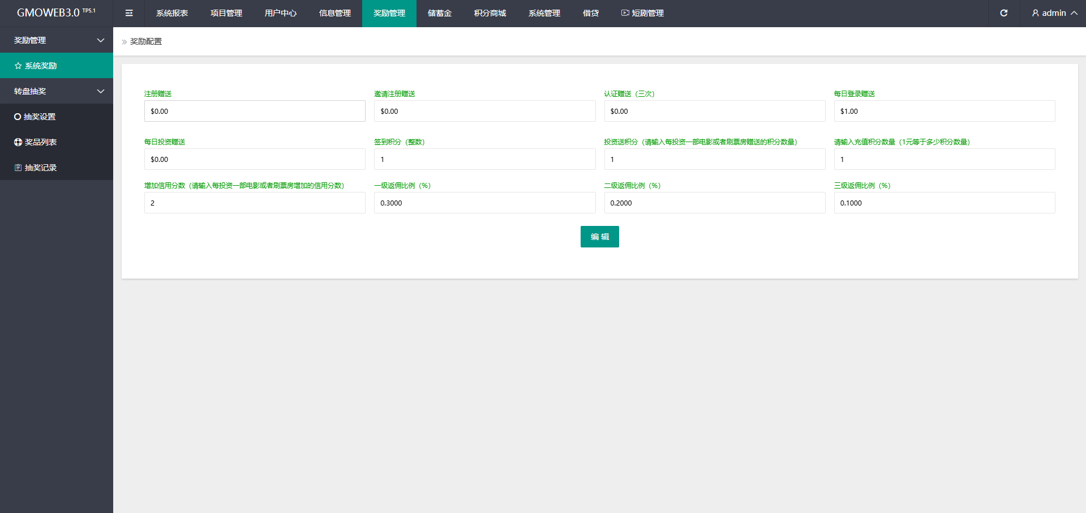The width and height of the screenshot is (1086, 513).
Task: Click the 签到积分 integer input
Action: click(484, 159)
